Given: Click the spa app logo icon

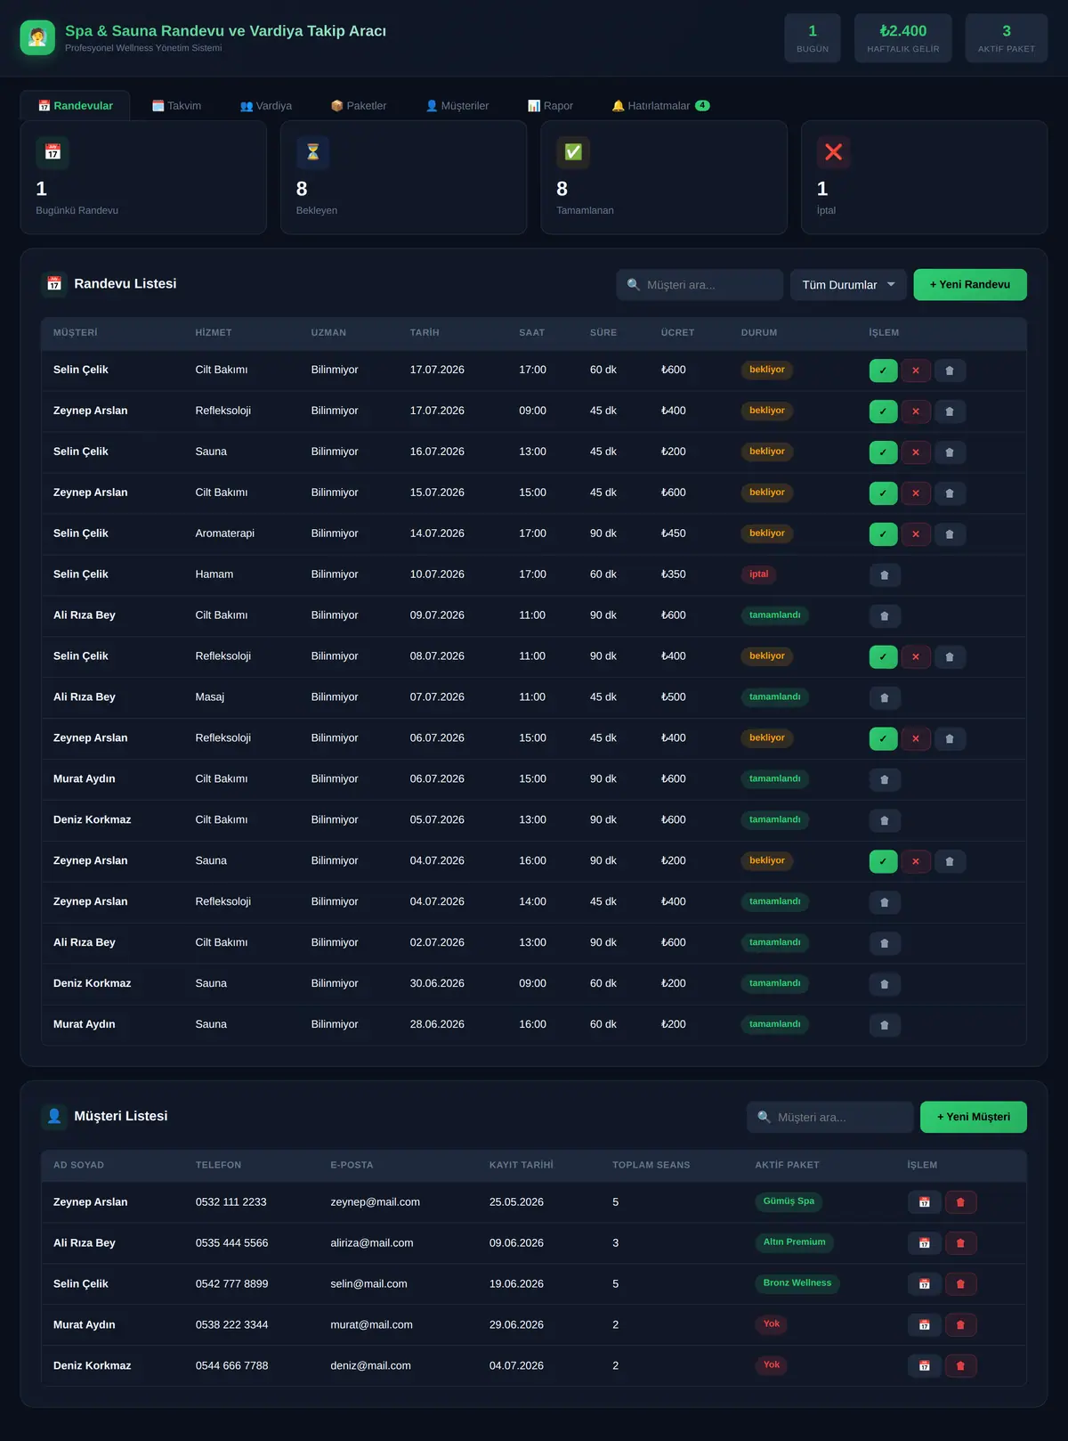Looking at the screenshot, I should (x=37, y=37).
